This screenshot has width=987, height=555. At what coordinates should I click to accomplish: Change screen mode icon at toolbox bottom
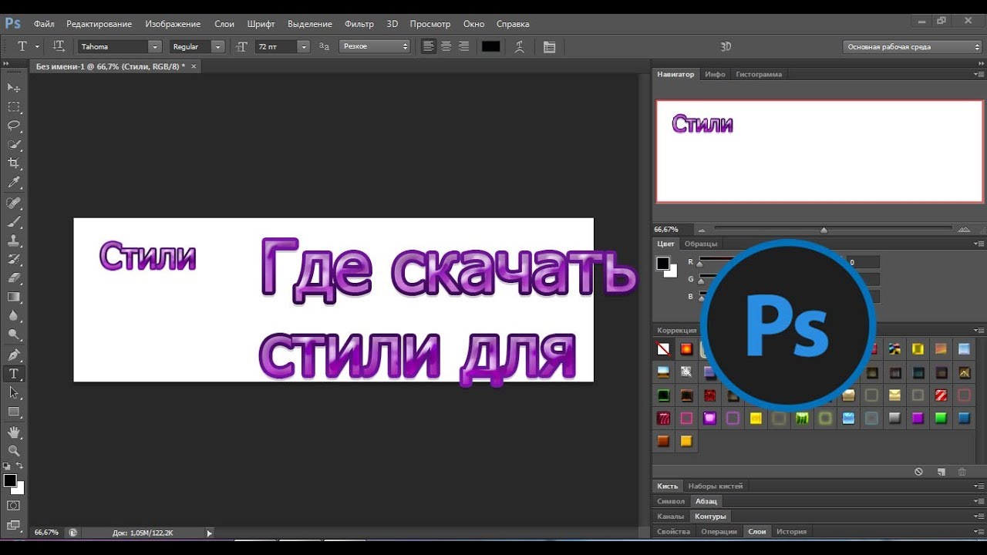point(14,526)
